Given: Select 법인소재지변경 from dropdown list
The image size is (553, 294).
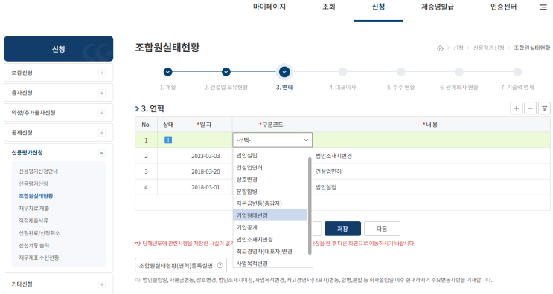Looking at the screenshot, I should (269, 239).
